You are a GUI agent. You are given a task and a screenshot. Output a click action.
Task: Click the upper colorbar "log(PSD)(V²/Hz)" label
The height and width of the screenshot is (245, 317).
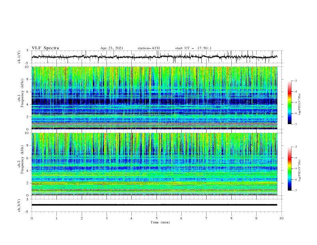click(300, 104)
